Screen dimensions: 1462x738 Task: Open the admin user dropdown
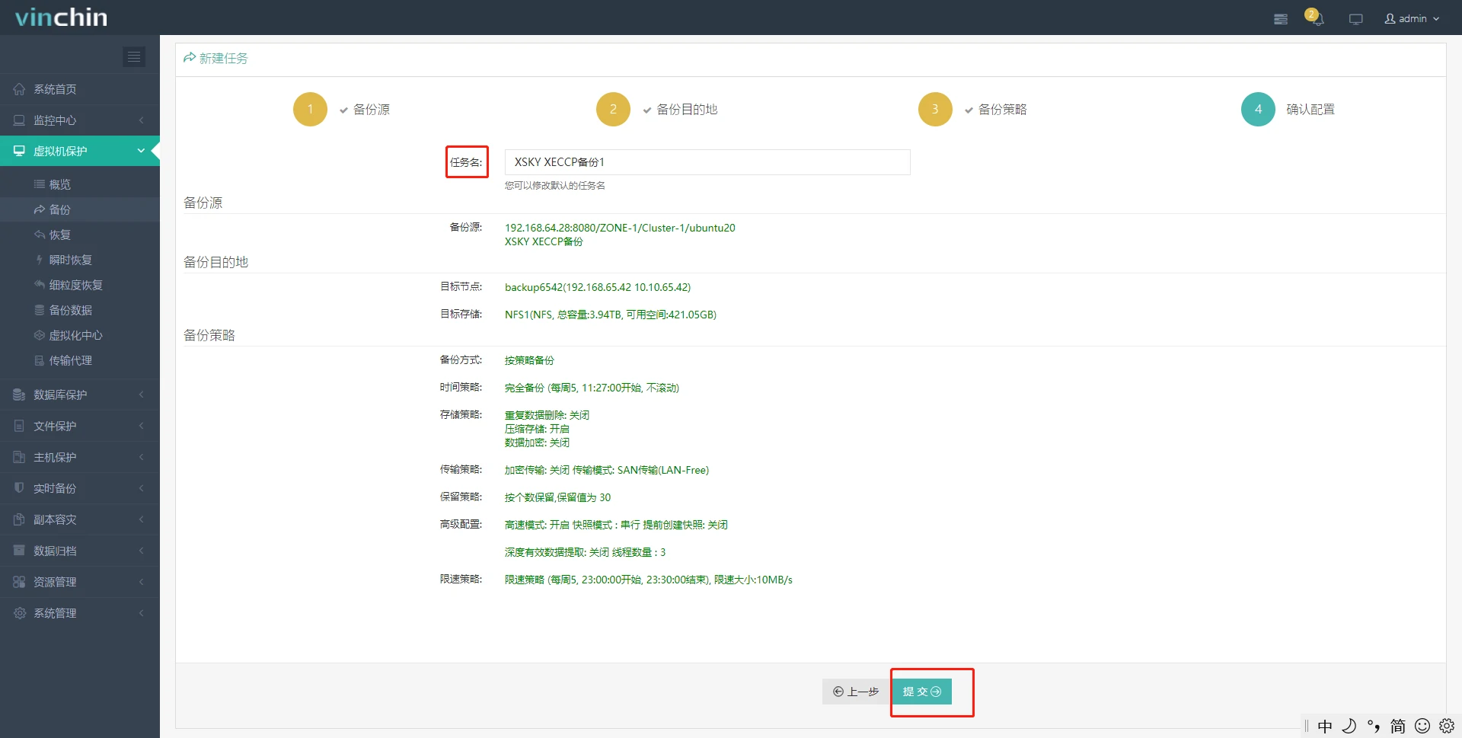coord(1412,18)
